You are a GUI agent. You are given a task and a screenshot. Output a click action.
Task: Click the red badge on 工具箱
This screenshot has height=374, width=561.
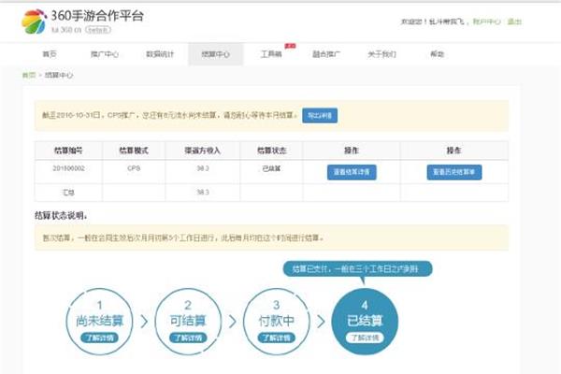290,46
